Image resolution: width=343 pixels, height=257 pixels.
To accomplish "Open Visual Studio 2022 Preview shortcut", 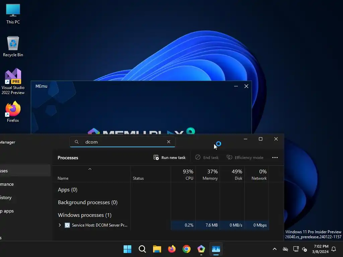I will point(13,81).
